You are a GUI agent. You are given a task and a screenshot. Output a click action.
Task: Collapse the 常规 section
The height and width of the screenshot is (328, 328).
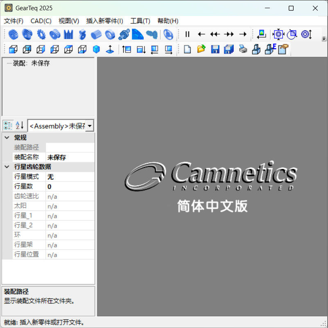coord(6,138)
